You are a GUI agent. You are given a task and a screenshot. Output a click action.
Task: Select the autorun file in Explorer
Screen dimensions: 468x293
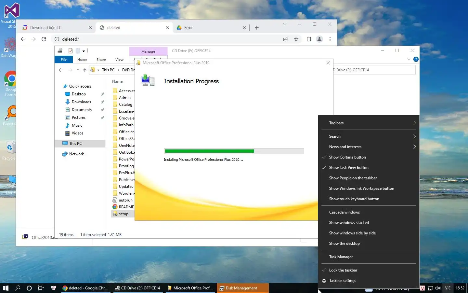(x=125, y=200)
